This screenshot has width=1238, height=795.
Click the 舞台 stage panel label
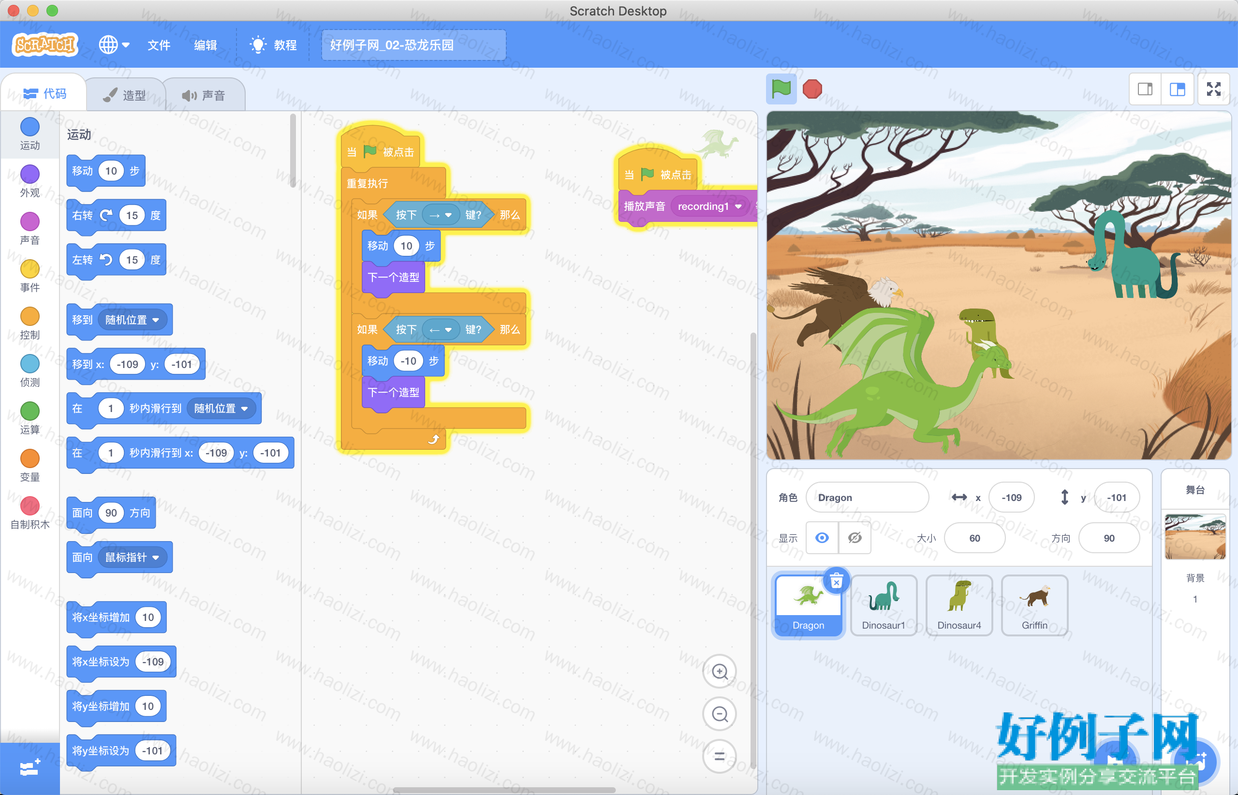click(x=1195, y=490)
